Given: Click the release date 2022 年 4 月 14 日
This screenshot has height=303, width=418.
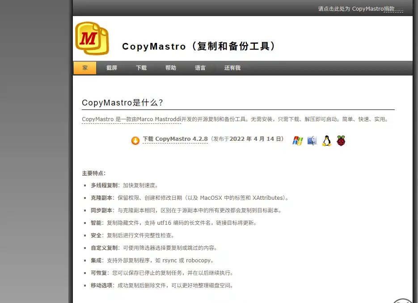Looking at the screenshot, I should 255,139.
